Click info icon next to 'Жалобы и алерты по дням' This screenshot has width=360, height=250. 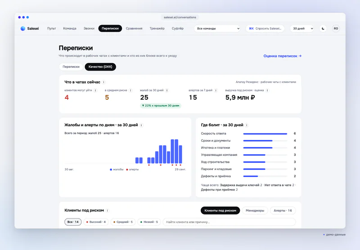141,125
